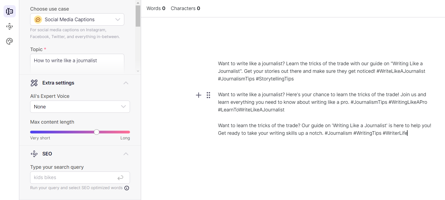
Task: Click the SEO heading label
Action: pos(47,154)
